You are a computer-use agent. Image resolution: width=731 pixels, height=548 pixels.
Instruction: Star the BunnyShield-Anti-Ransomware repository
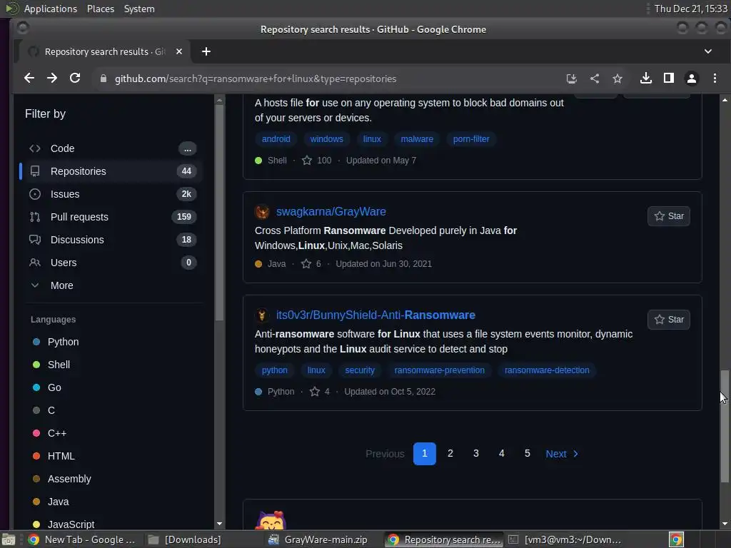pyautogui.click(x=668, y=319)
